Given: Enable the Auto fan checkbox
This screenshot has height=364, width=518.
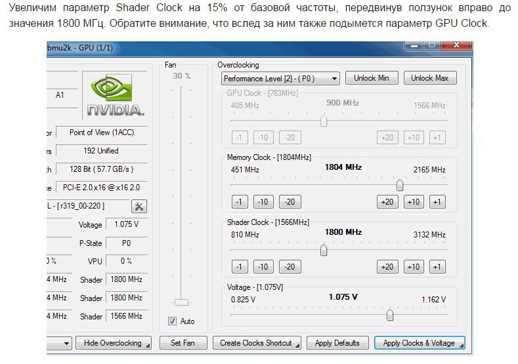Looking at the screenshot, I should click(173, 321).
